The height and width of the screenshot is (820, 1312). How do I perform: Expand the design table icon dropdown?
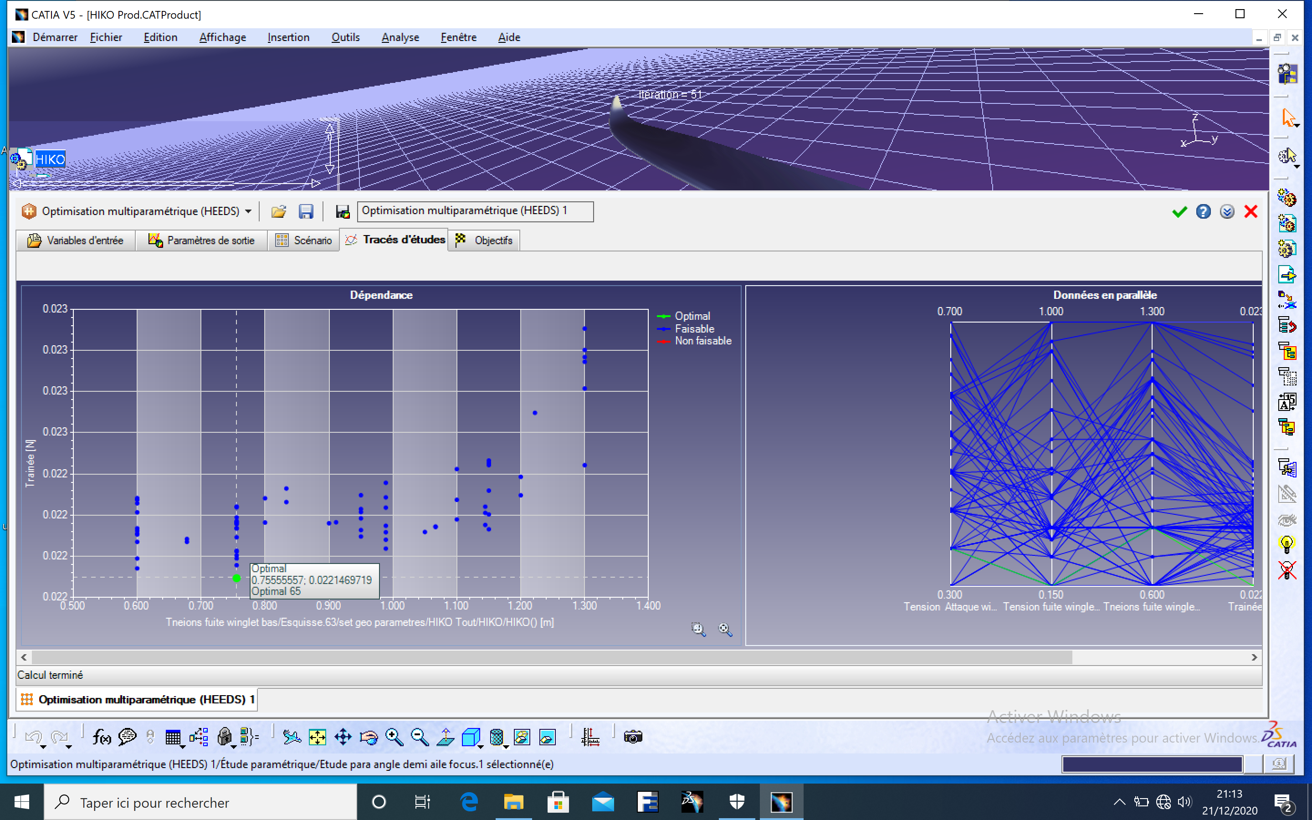pyautogui.click(x=183, y=747)
